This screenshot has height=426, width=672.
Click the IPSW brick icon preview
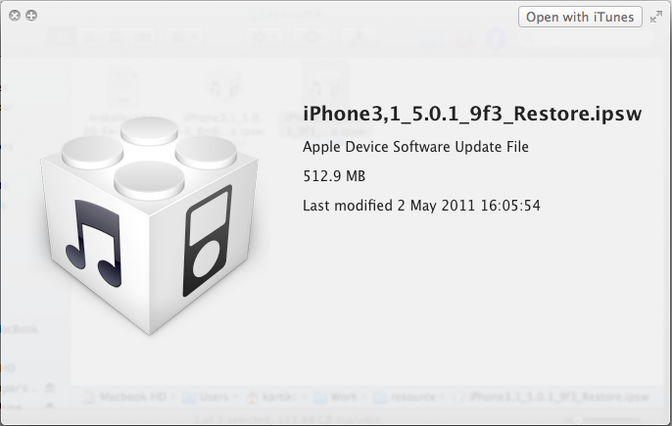click(149, 226)
